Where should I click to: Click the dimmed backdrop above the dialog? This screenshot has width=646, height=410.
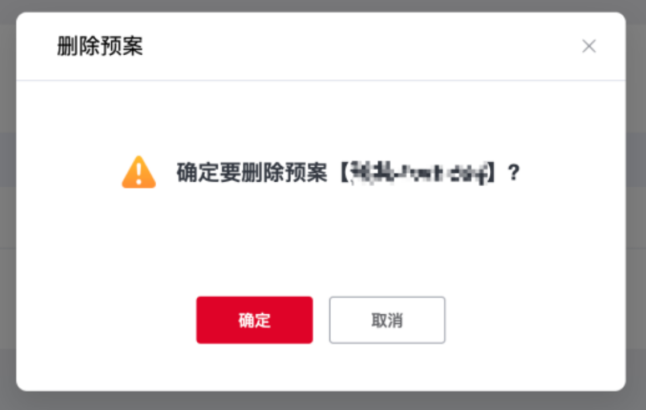(x=323, y=5)
